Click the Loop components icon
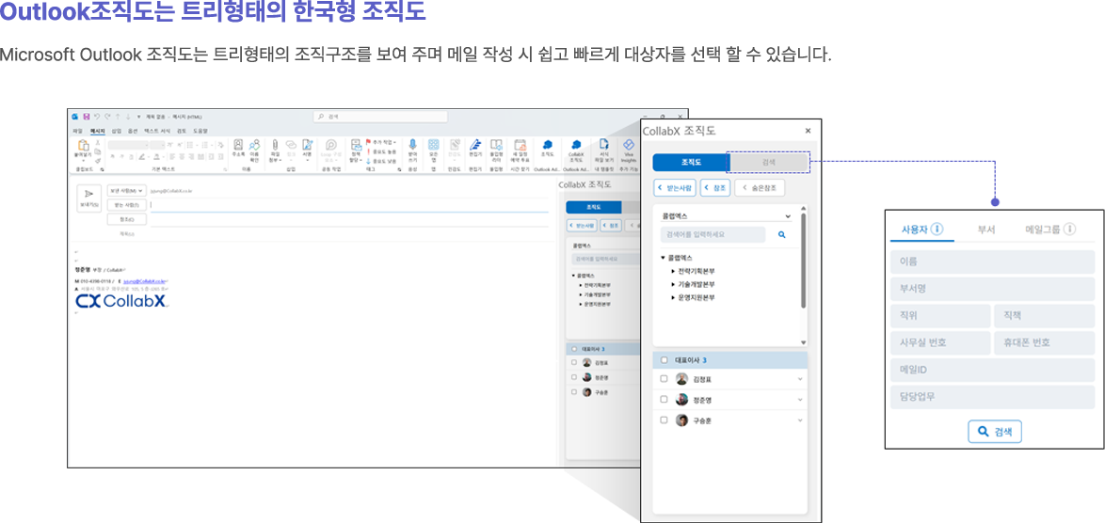Image resolution: width=1105 pixels, height=523 pixels. (331, 144)
